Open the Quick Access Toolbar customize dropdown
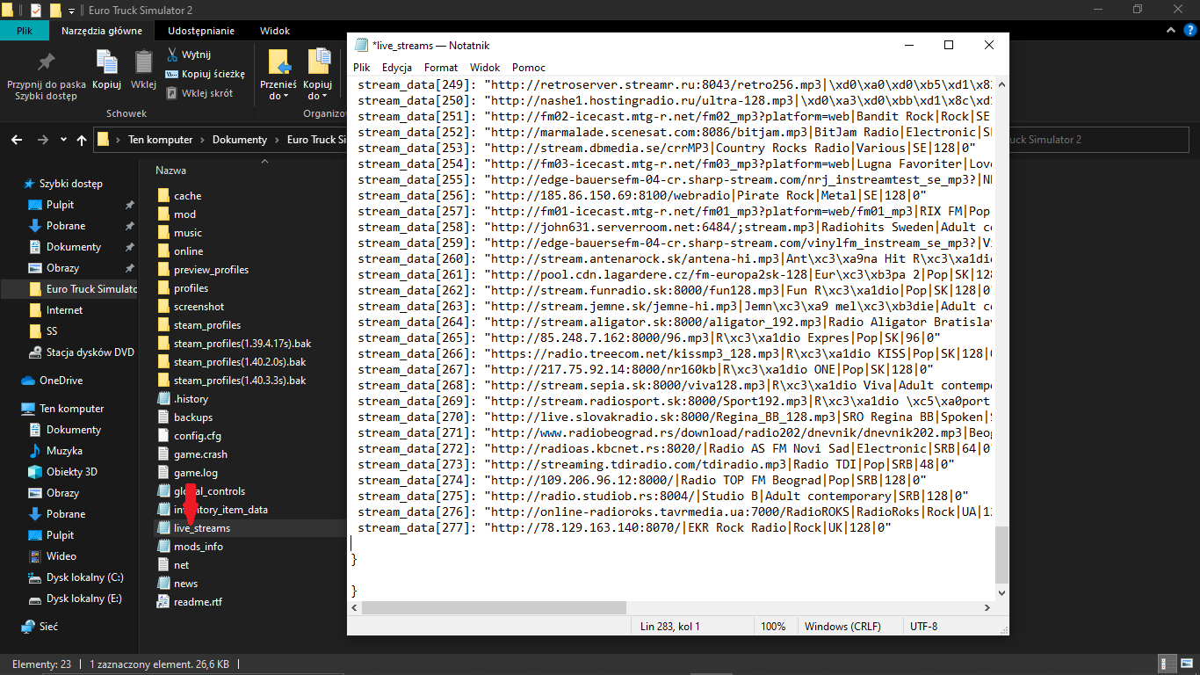 point(71,11)
